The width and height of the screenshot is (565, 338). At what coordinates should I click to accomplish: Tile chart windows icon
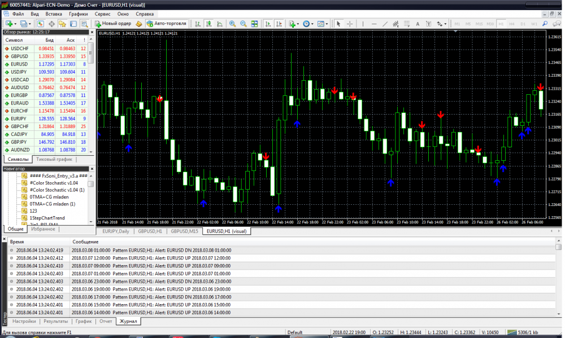pyautogui.click(x=254, y=24)
